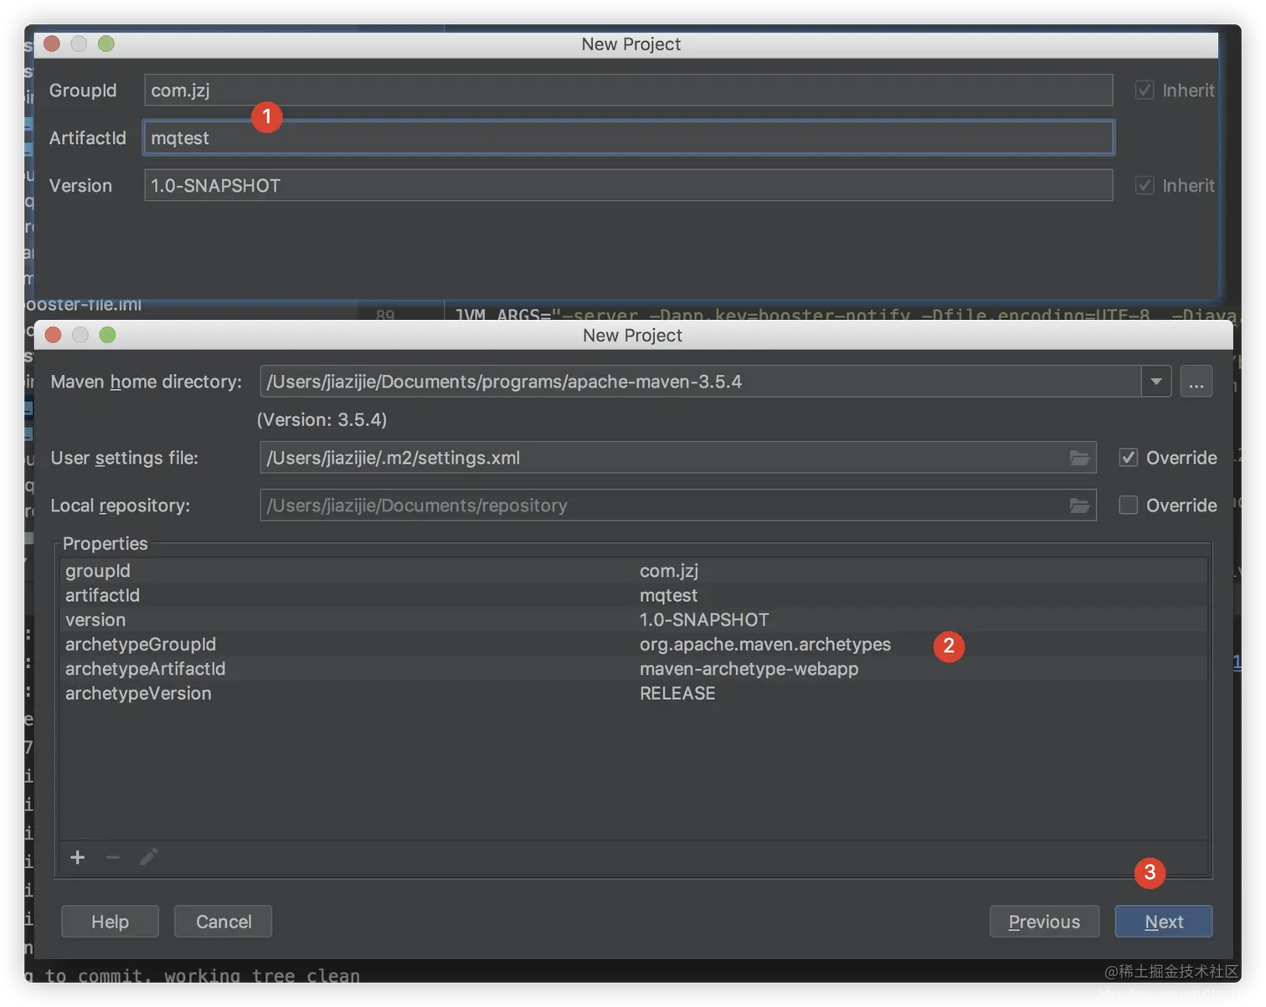The width and height of the screenshot is (1266, 1007).
Task: Click the Maven home directory path field
Action: pos(701,382)
